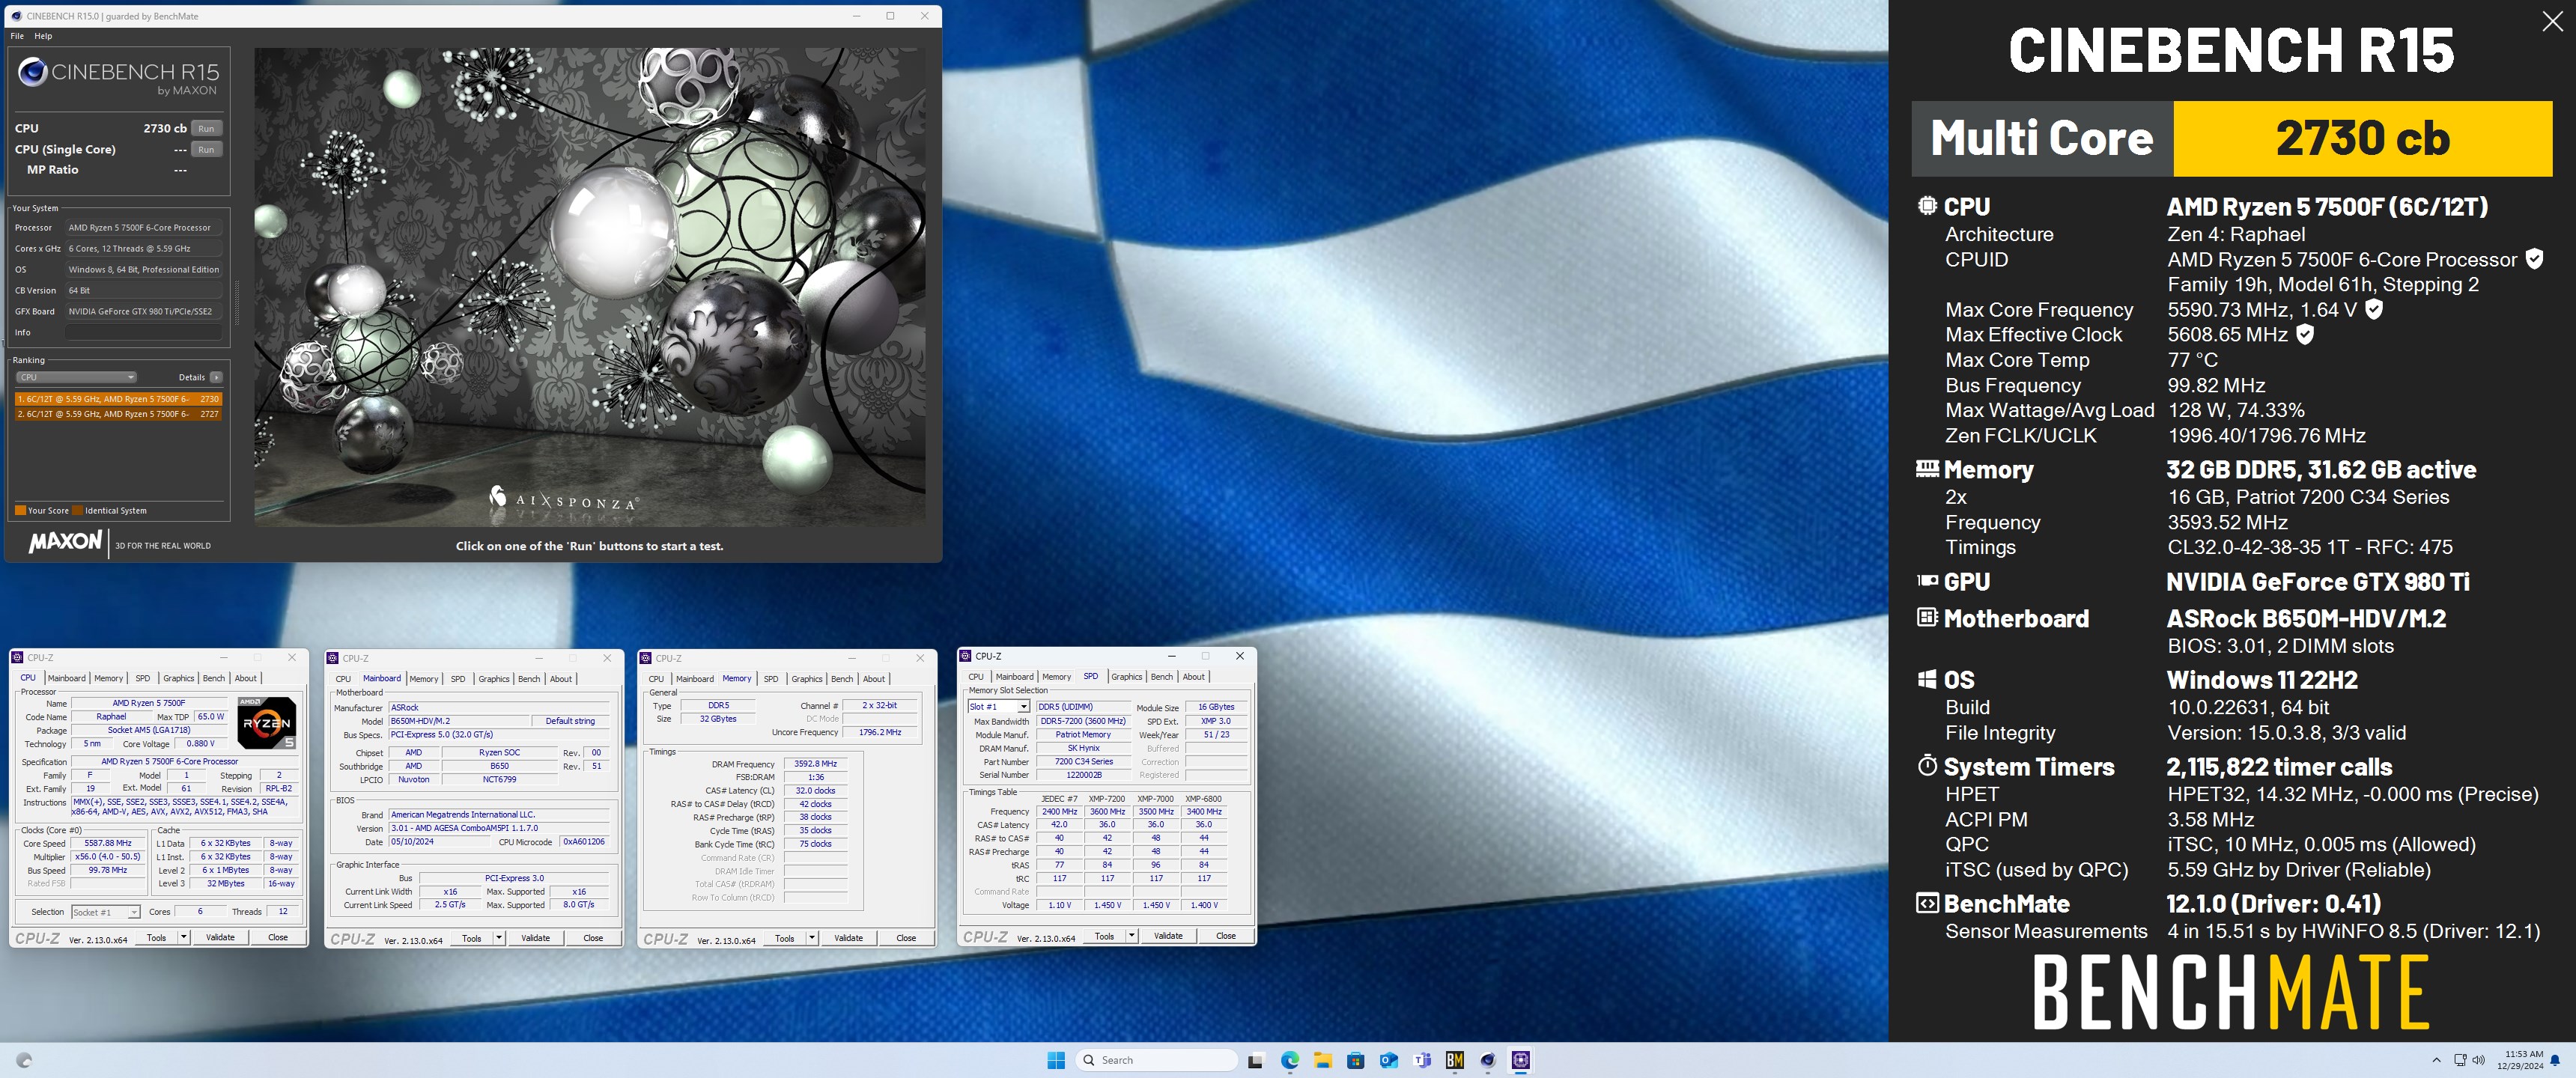Select the second ranking entry scoring 2727
Viewport: 2576px width, 1078px height.
coord(118,413)
